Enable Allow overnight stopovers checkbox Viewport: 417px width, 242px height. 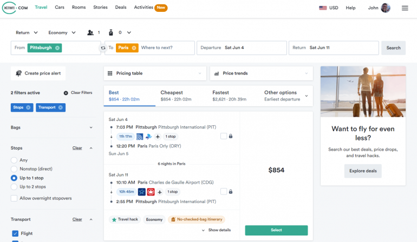point(14,198)
